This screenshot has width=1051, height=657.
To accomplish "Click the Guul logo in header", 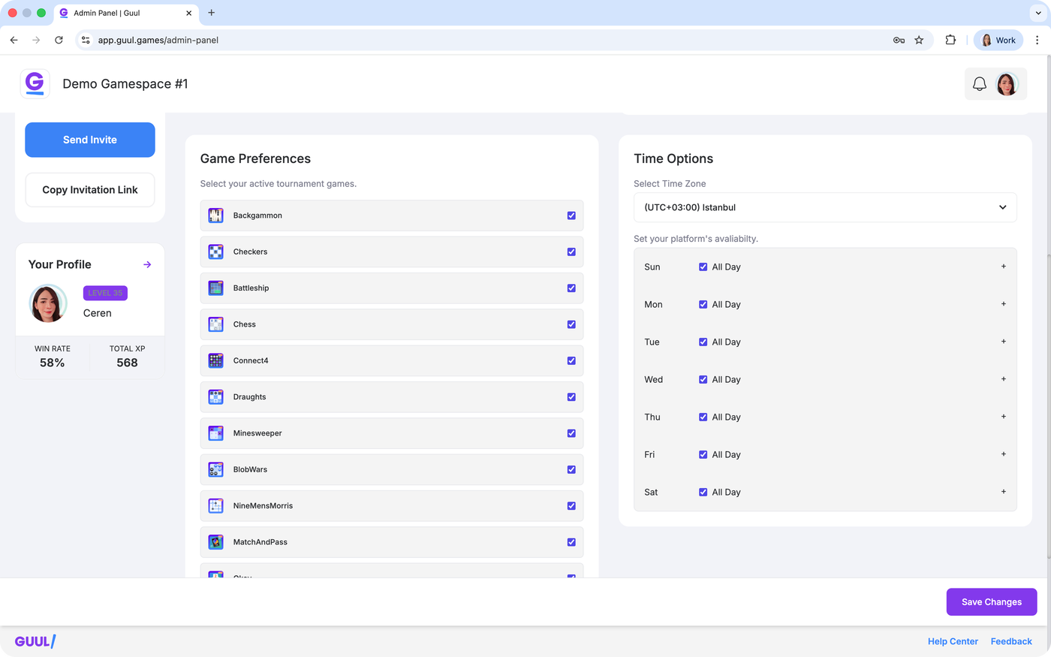I will coord(35,83).
